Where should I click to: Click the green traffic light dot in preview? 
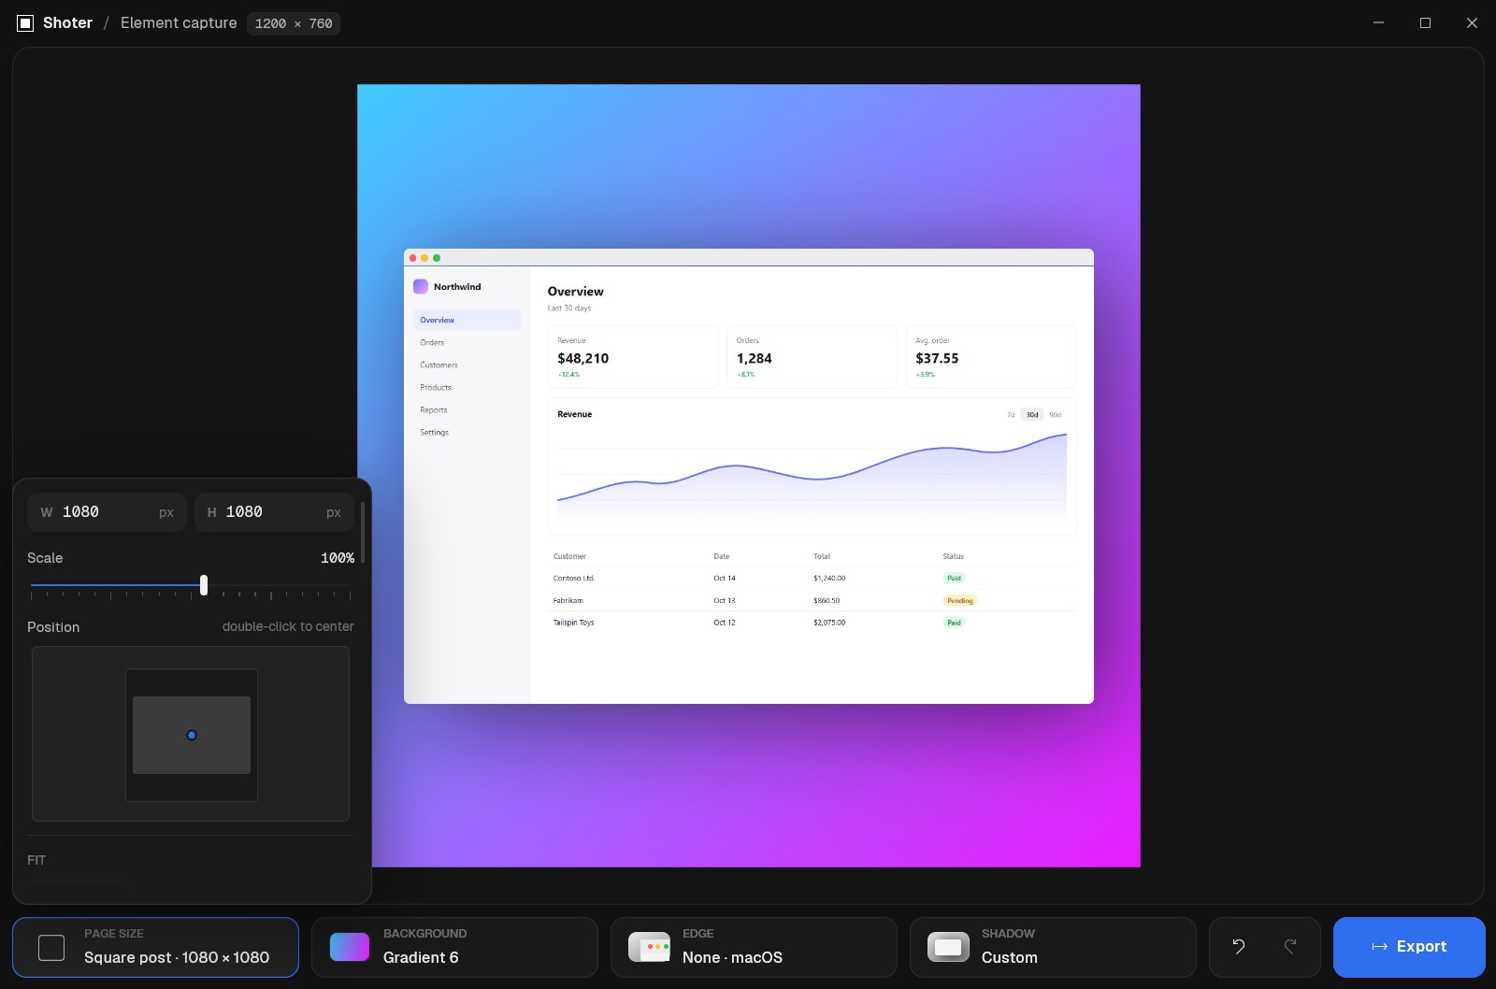(x=437, y=258)
